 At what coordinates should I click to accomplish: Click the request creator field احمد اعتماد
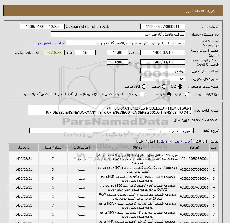click(x=125, y=43)
